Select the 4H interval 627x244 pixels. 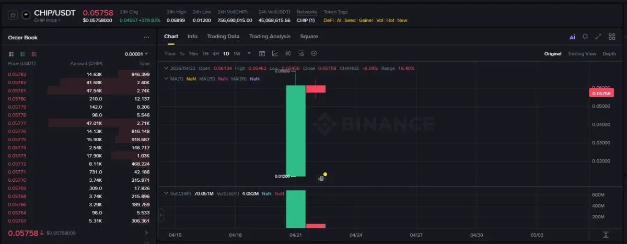click(216, 54)
